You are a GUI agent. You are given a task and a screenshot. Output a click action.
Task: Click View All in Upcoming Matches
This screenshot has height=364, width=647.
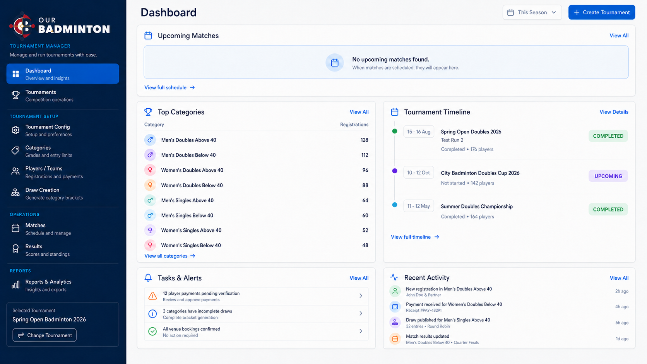[x=619, y=36]
